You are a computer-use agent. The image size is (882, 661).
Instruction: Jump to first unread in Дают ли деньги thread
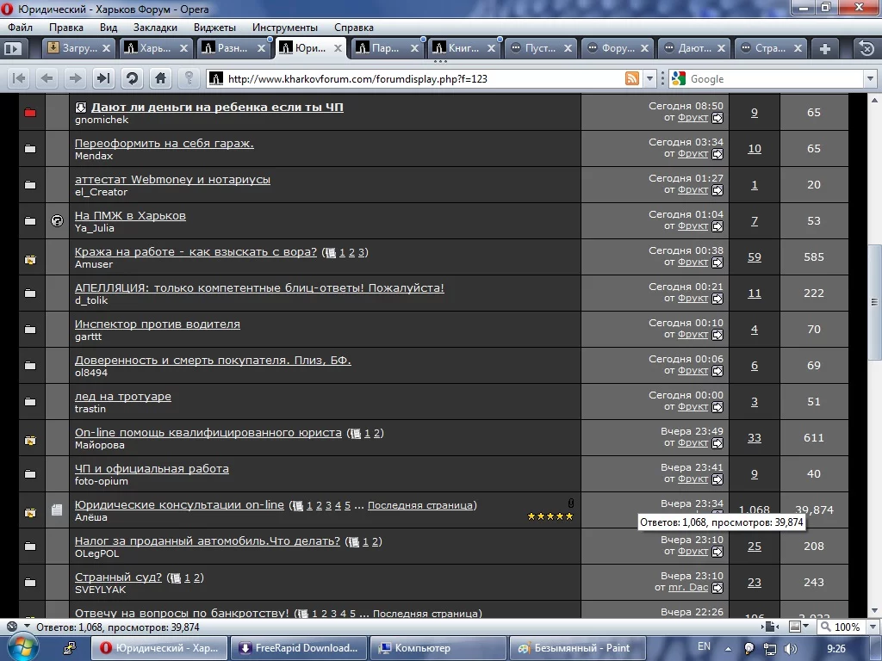pyautogui.click(x=80, y=107)
